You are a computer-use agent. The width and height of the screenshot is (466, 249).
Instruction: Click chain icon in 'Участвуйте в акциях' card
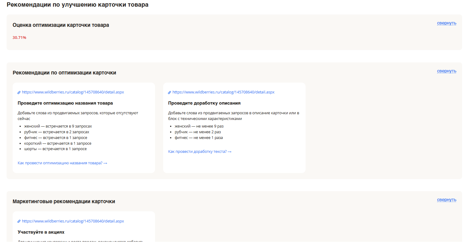pyautogui.click(x=19, y=222)
